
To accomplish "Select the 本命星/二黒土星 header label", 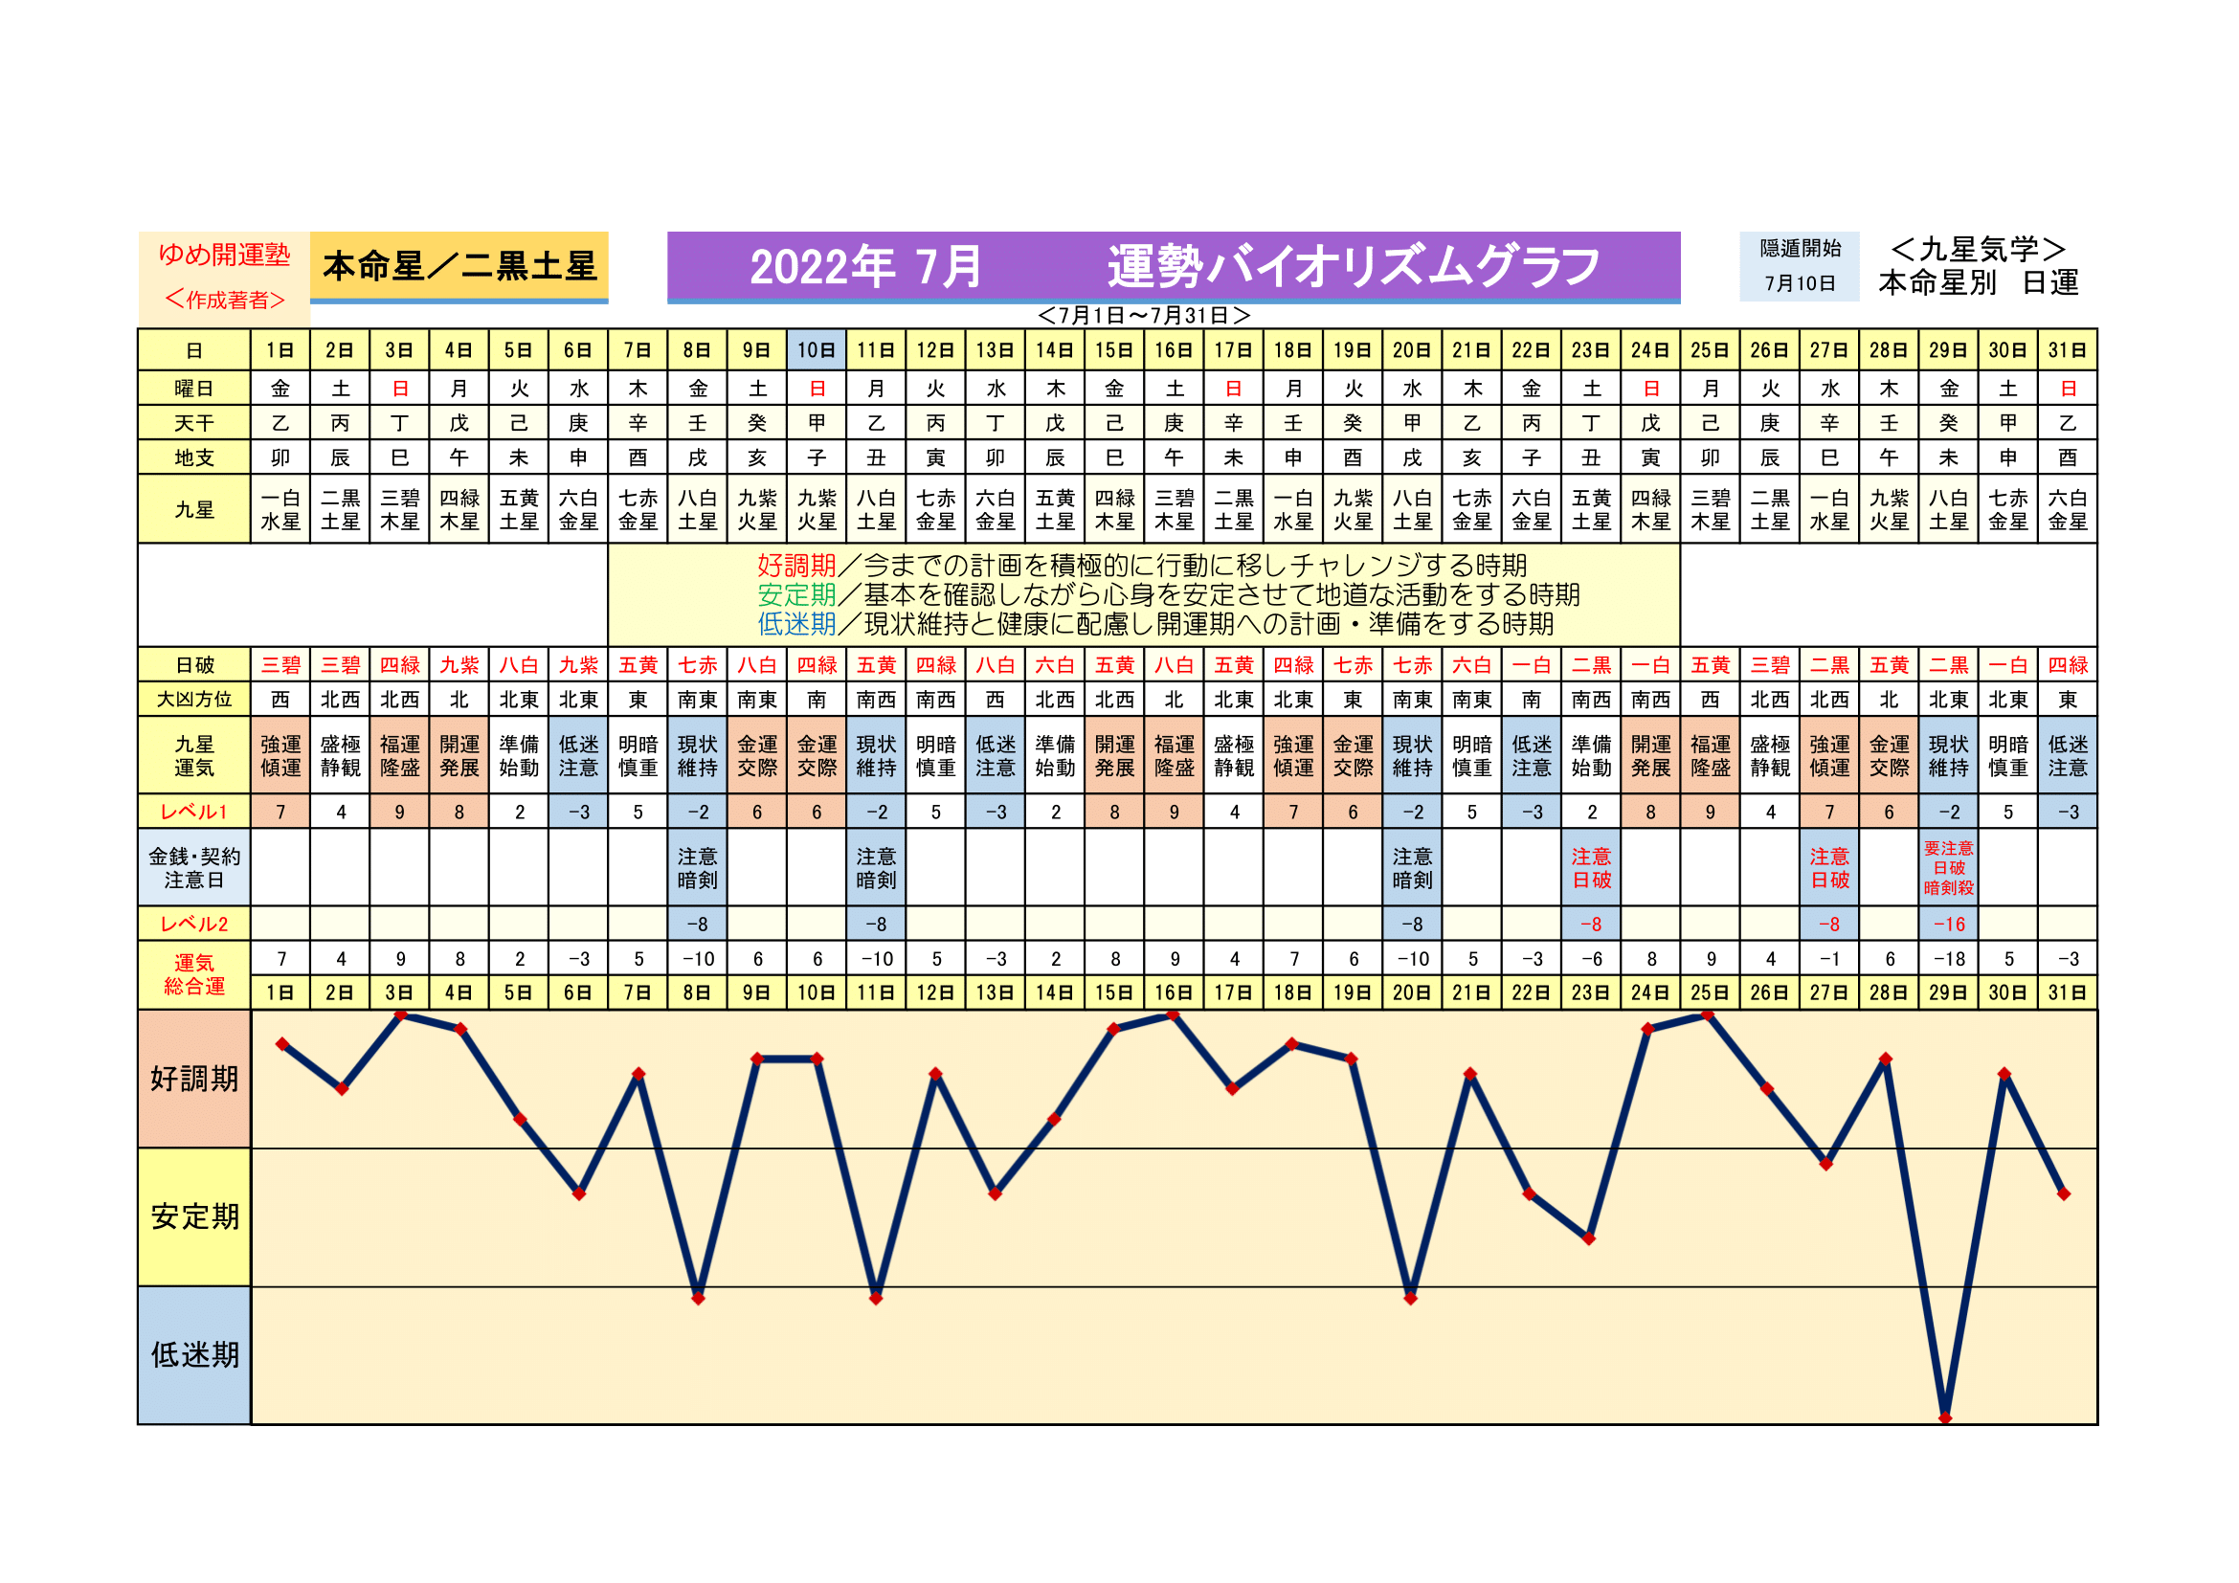I will (459, 266).
